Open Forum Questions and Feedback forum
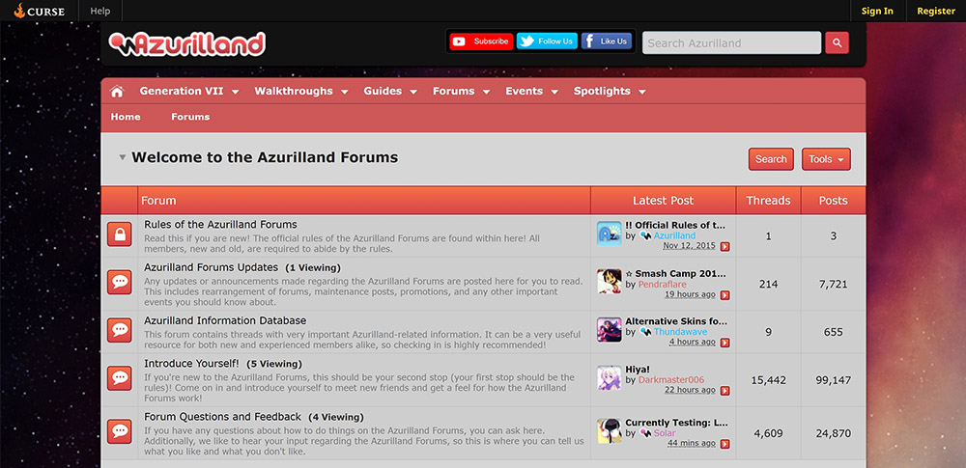This screenshot has height=468, width=966. tap(222, 417)
